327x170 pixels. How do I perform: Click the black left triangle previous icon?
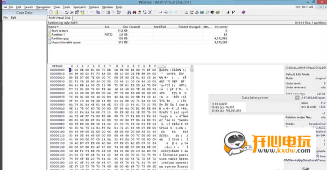click(228, 13)
